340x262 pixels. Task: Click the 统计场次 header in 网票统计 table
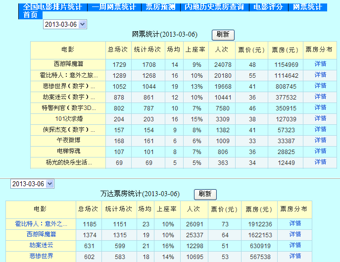pyautogui.click(x=147, y=50)
